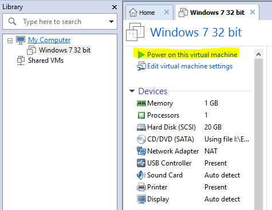Click the VM icon on Windows 7 tab
This screenshot has height=210, width=272.
coord(183,13)
